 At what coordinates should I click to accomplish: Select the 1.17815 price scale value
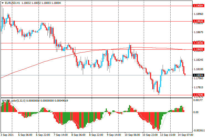198,87
